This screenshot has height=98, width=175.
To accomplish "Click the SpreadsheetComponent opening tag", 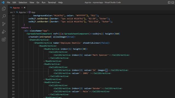I will click(40, 34).
